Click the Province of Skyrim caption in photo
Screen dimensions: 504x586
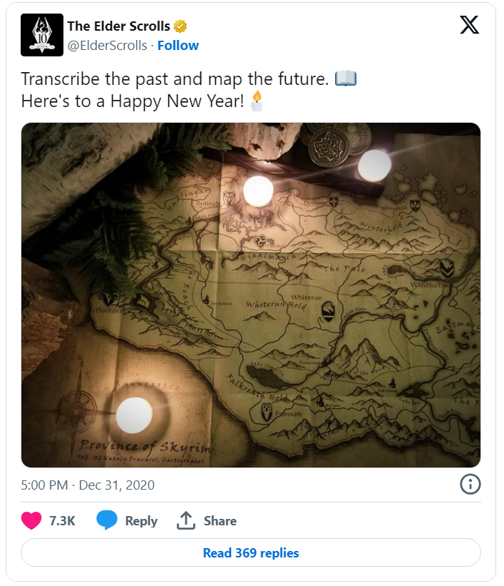pyautogui.click(x=145, y=446)
